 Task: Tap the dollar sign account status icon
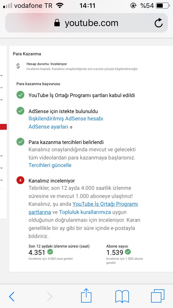pyautogui.click(x=18, y=66)
